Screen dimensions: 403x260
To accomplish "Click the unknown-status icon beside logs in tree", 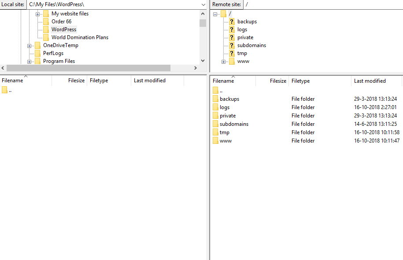I will tap(232, 29).
